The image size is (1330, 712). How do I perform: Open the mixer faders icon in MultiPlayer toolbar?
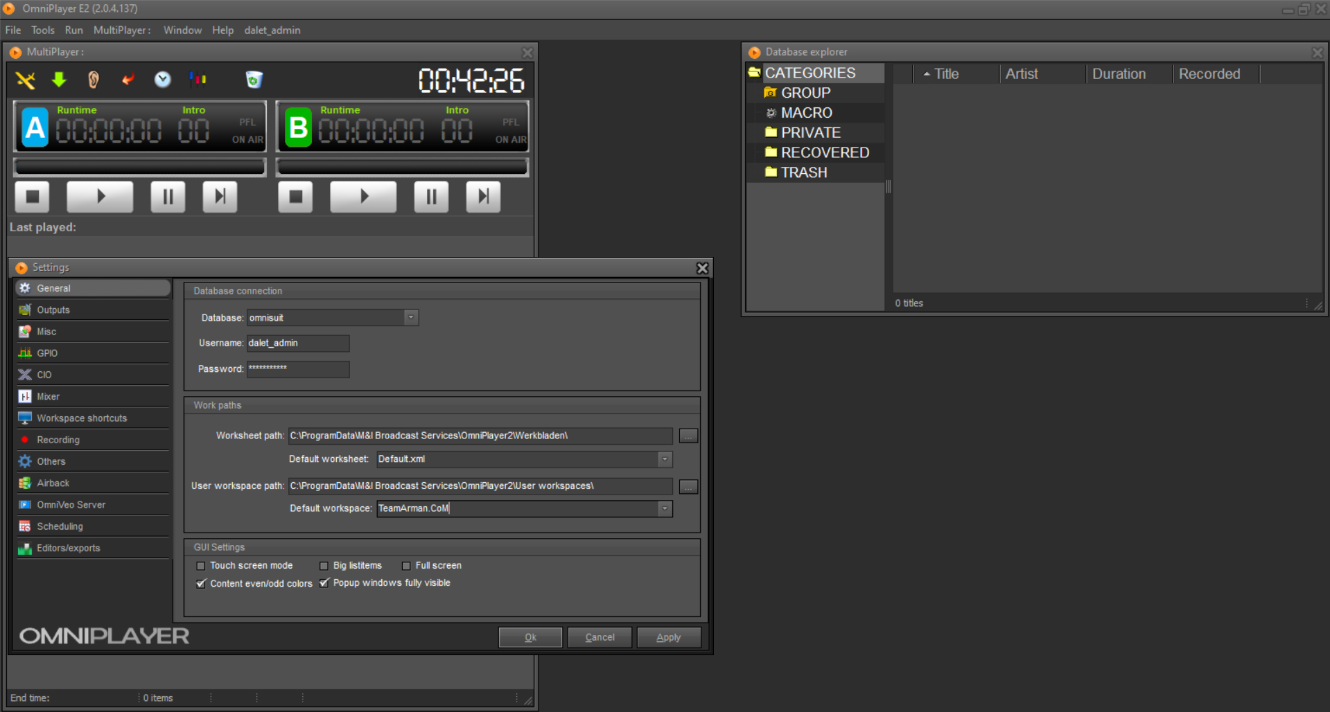[198, 80]
